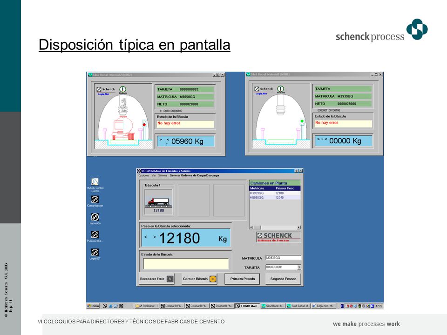
Task: Open Generar Ordenes de Carga/Descarga menu
Action: coord(194,175)
